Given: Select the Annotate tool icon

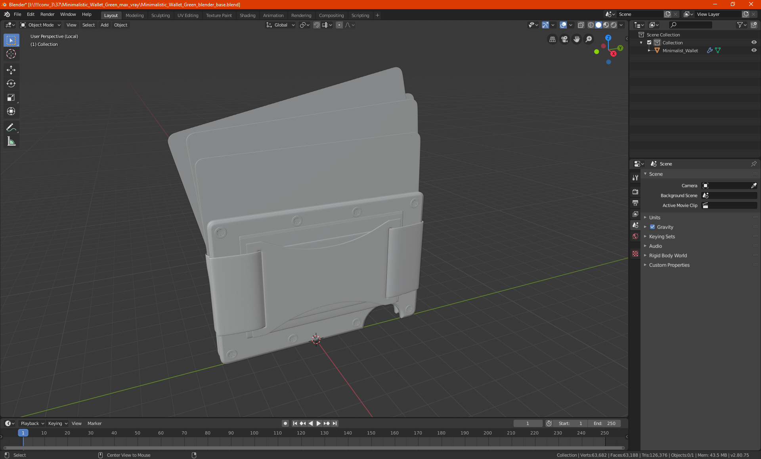Looking at the screenshot, I should point(11,127).
